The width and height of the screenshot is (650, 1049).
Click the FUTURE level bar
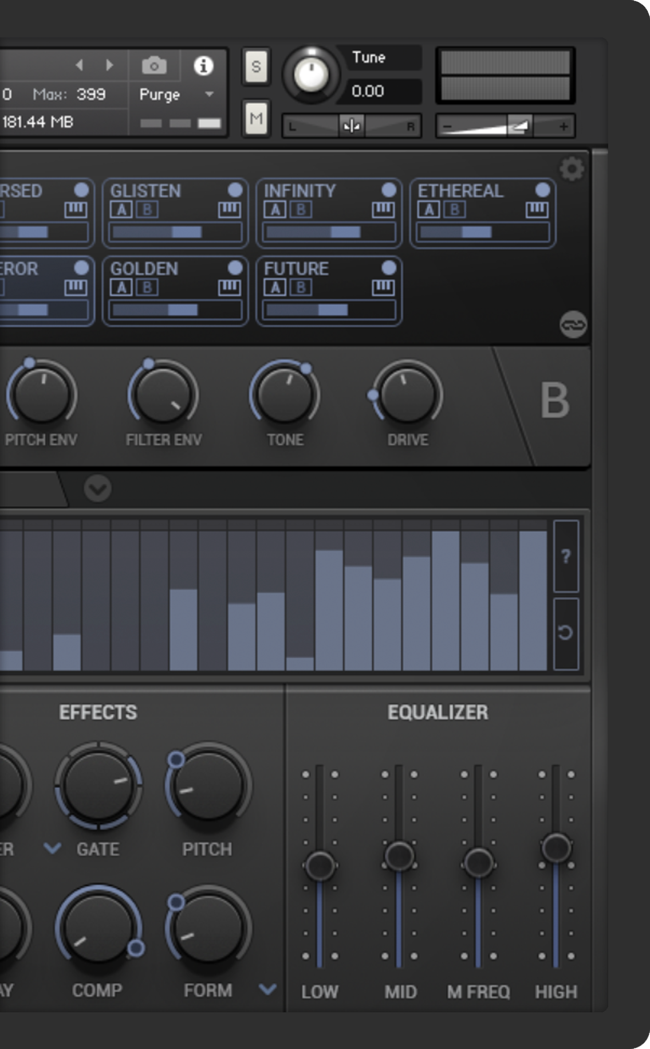tap(328, 310)
